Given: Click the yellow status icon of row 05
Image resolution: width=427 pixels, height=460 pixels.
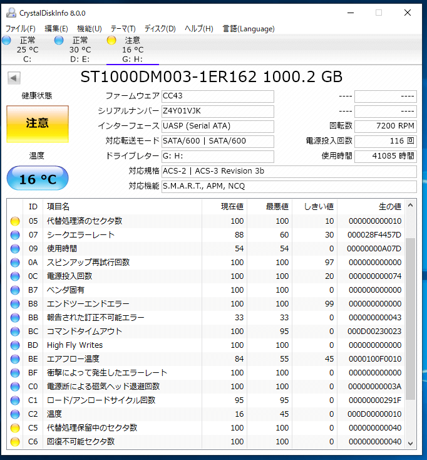Looking at the screenshot, I should pos(15,221).
